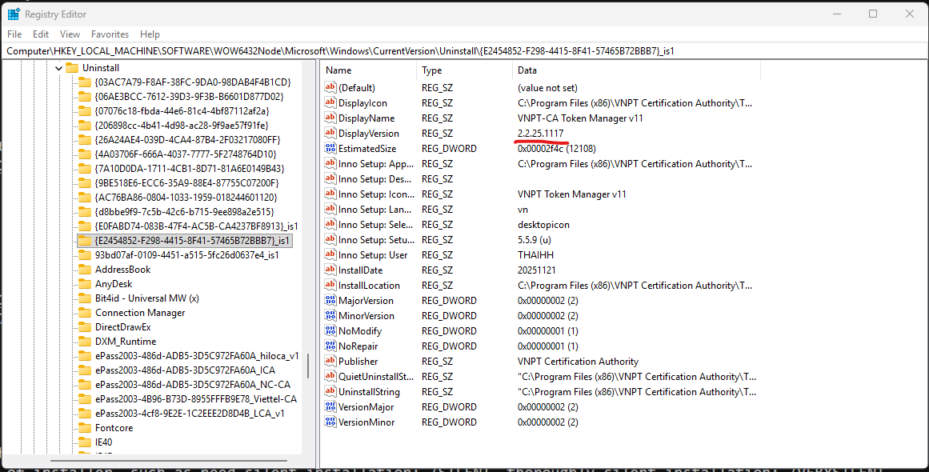The image size is (929, 472).
Task: Select the 93bd07af-0109-4451-a515-5fc26d0637e4_is1 key
Action: 187,254
